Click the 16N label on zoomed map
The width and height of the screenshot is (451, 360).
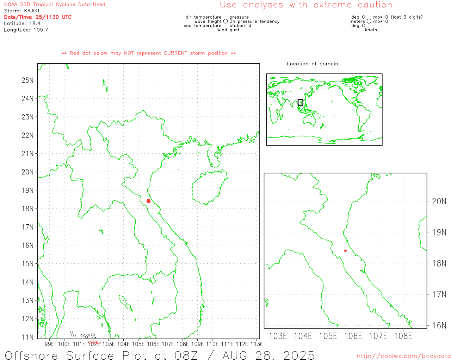click(439, 326)
